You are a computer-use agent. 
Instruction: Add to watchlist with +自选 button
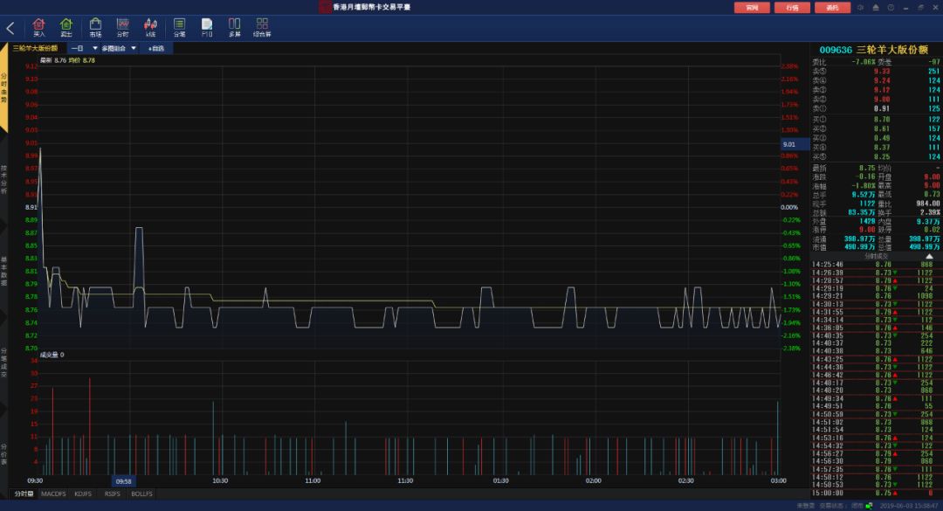click(156, 48)
